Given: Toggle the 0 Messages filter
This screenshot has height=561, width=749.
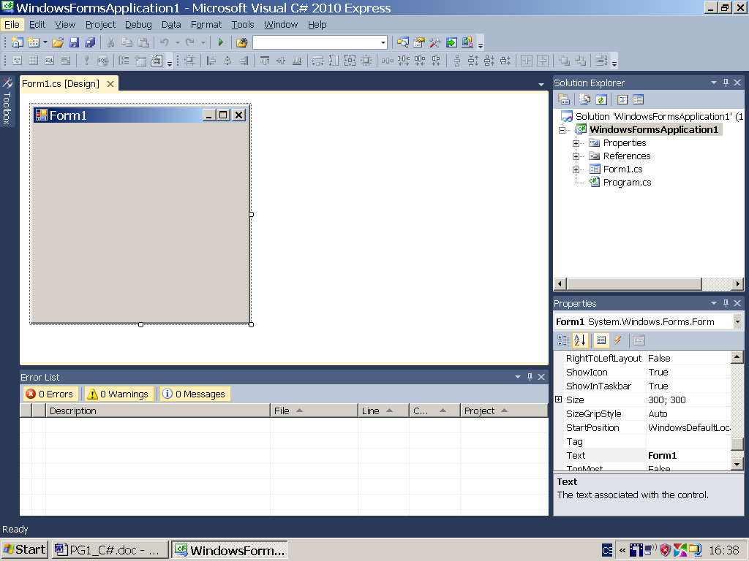Looking at the screenshot, I should [195, 394].
